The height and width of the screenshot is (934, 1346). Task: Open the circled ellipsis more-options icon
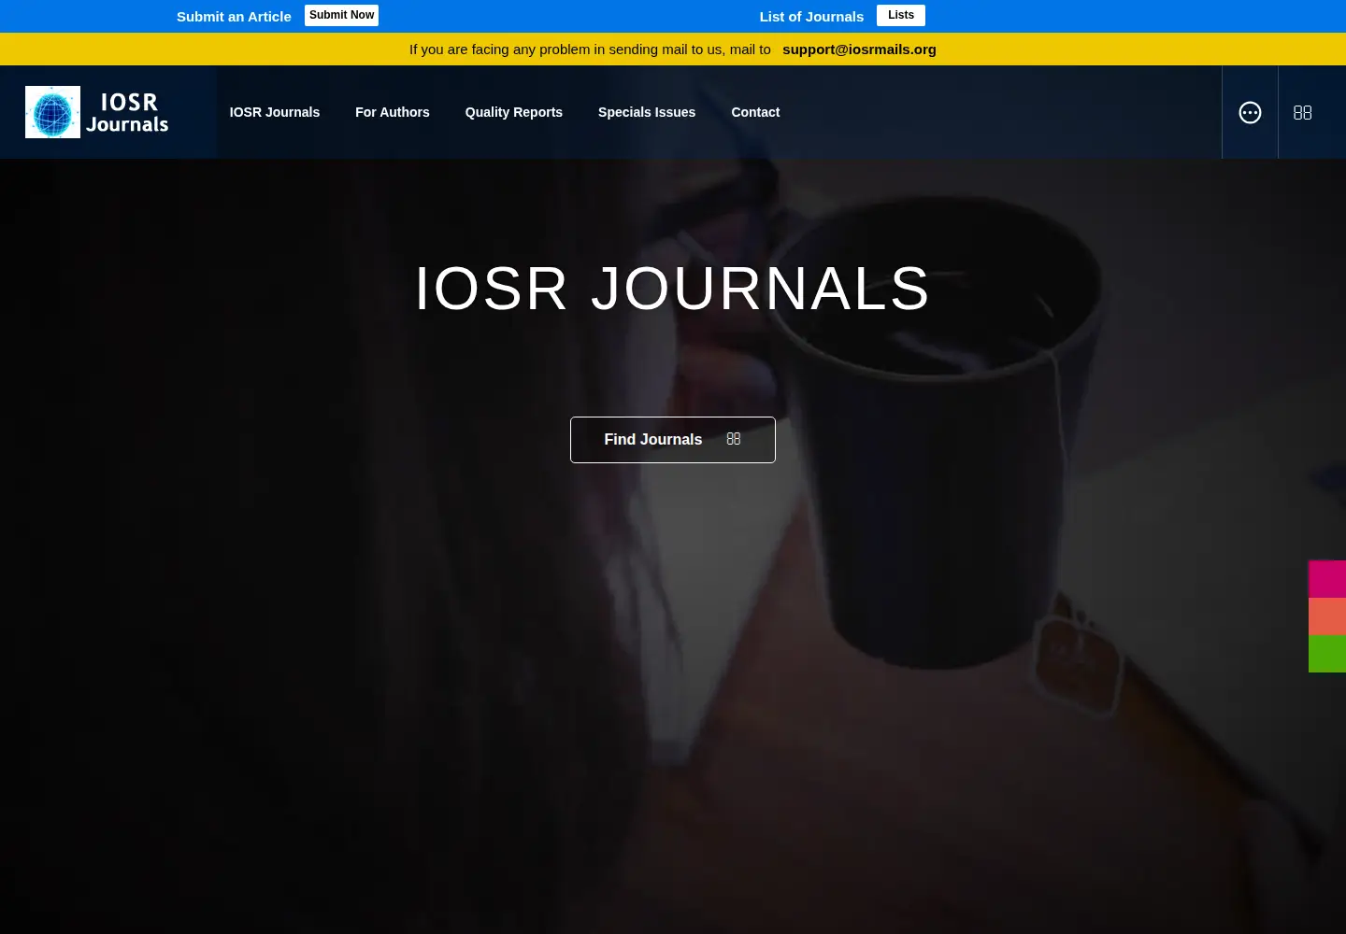coord(1250,112)
